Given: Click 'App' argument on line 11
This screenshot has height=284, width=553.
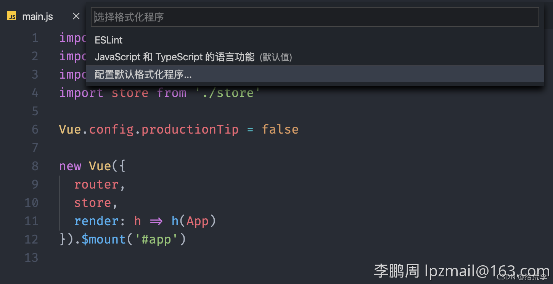Looking at the screenshot, I should (198, 221).
